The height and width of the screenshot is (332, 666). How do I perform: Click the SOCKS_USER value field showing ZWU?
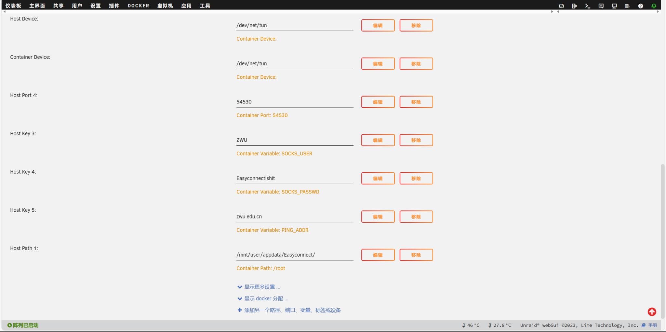pyautogui.click(x=294, y=140)
